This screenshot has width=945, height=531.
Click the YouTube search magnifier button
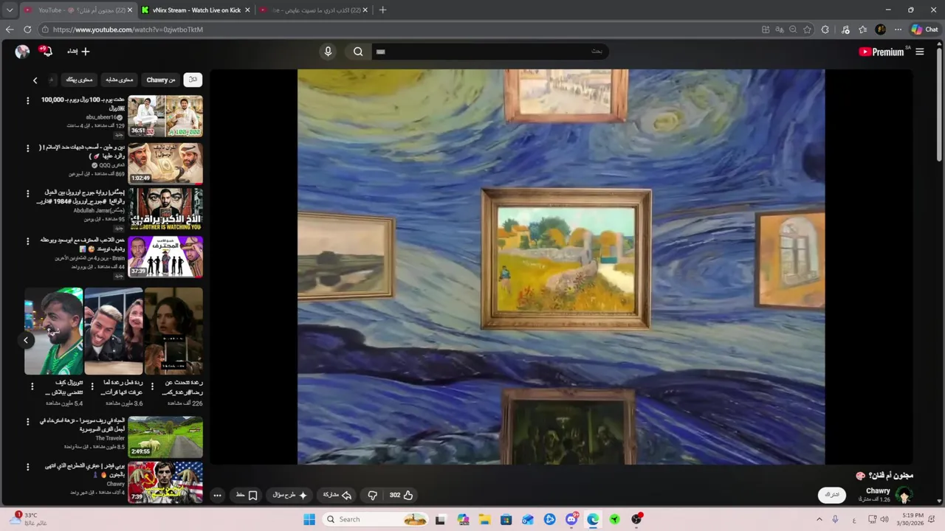[x=358, y=52]
